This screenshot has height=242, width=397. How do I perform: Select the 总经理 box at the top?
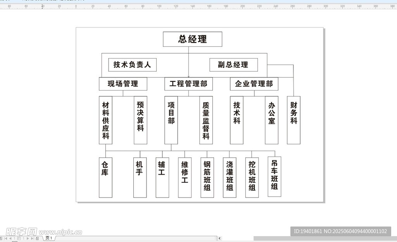click(x=192, y=39)
